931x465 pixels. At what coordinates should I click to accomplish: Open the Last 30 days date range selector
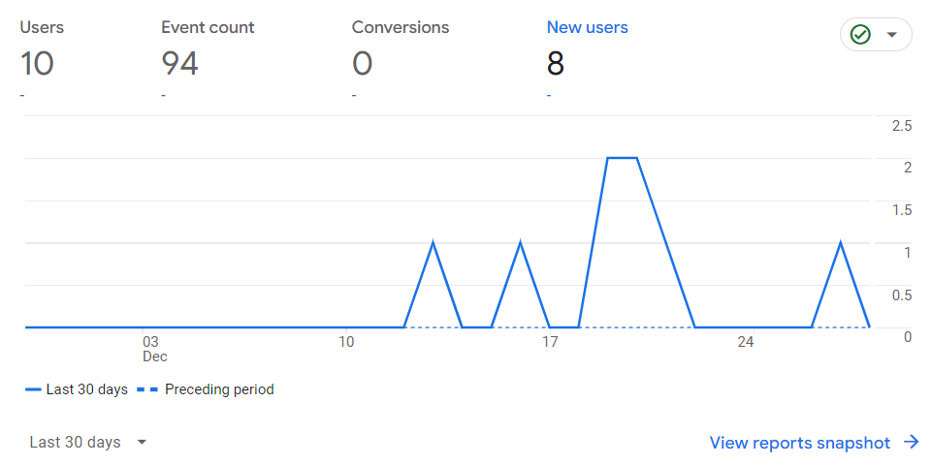pyautogui.click(x=76, y=442)
